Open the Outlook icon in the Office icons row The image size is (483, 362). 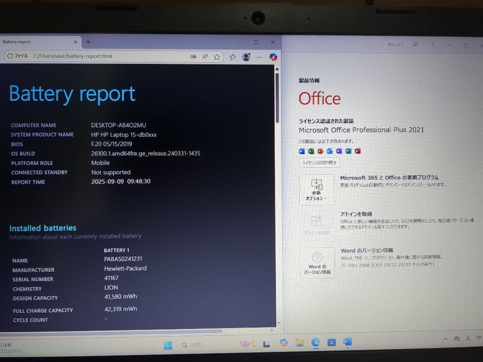click(x=329, y=151)
